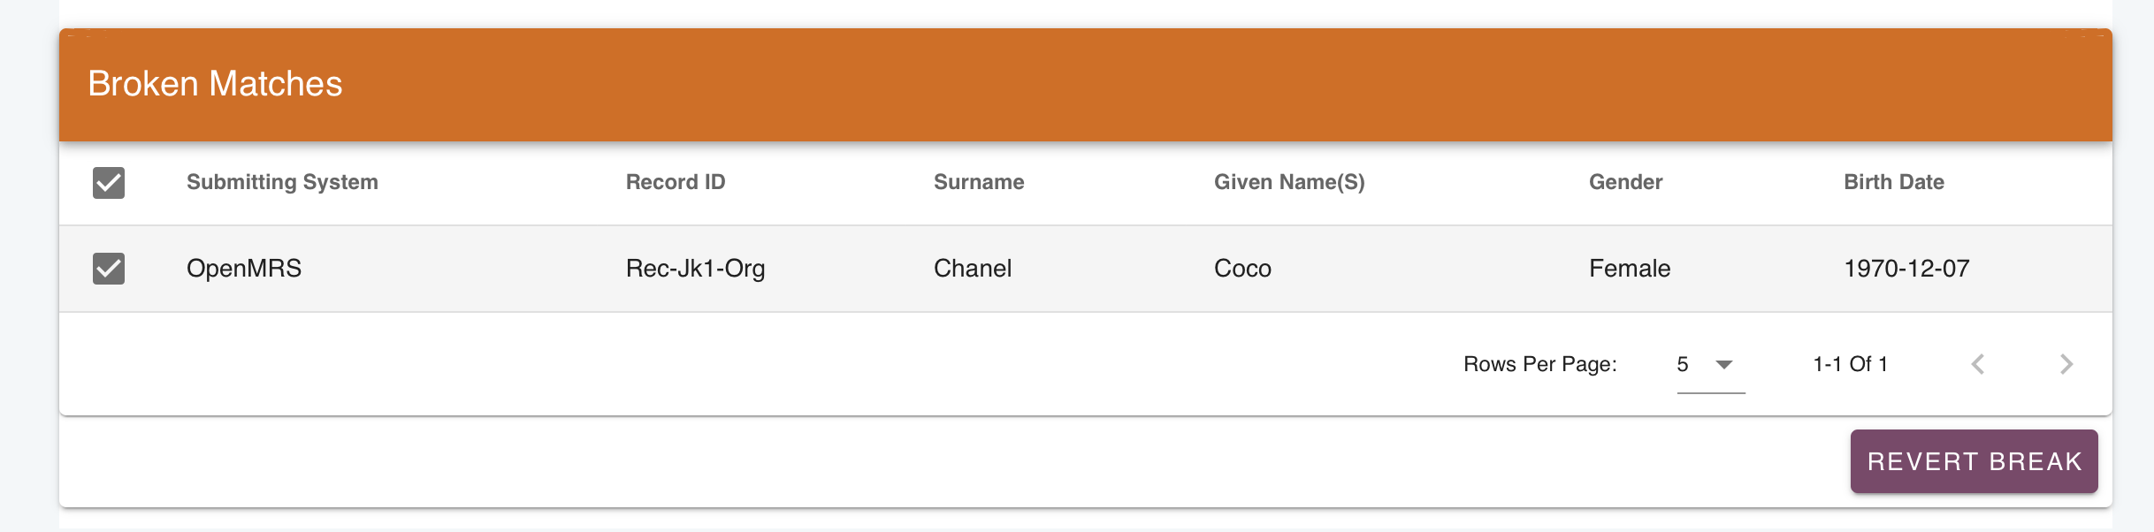The image size is (2154, 532).
Task: Uncheck the OpenMRS row checkbox
Action: coord(109,269)
